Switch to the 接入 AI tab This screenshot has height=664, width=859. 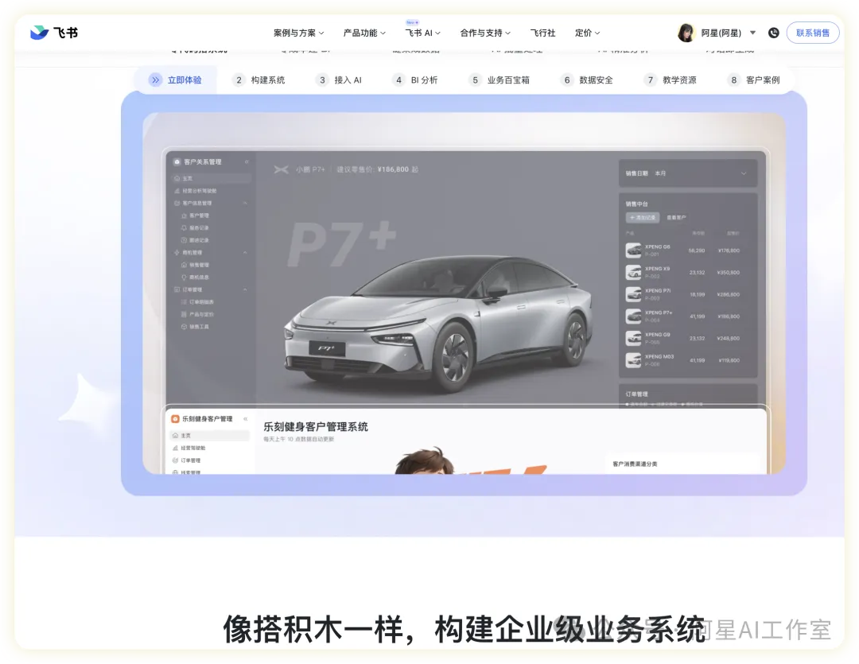point(340,80)
